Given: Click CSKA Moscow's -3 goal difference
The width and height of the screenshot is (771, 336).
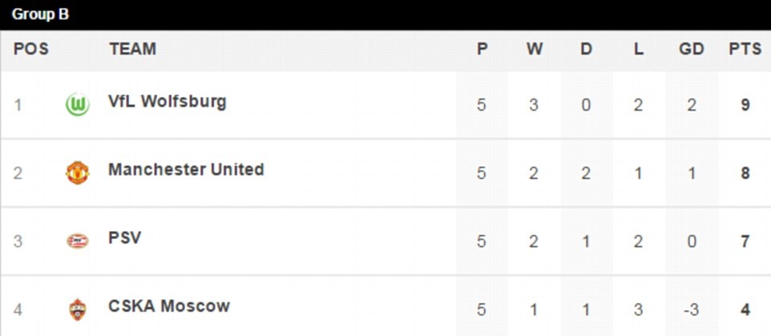Looking at the screenshot, I should click(691, 309).
